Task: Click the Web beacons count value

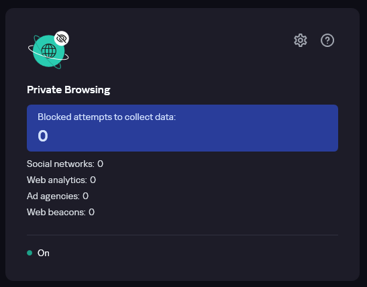Action: click(x=91, y=213)
